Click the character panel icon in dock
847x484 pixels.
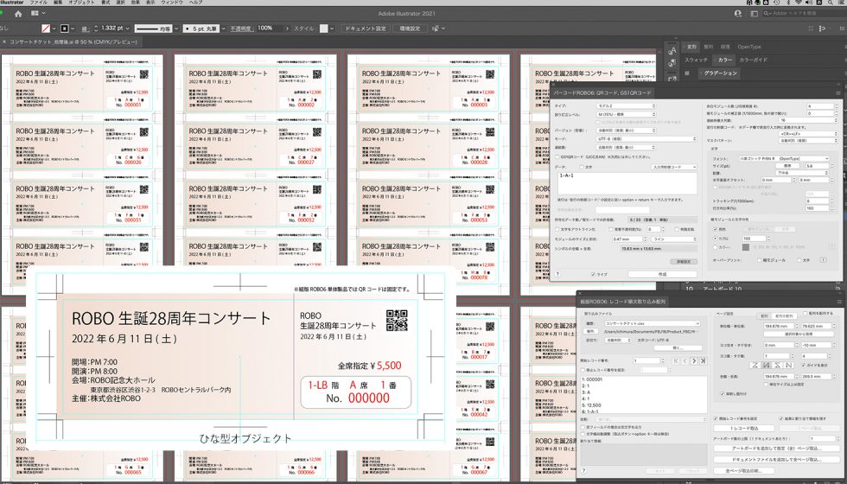[672, 51]
